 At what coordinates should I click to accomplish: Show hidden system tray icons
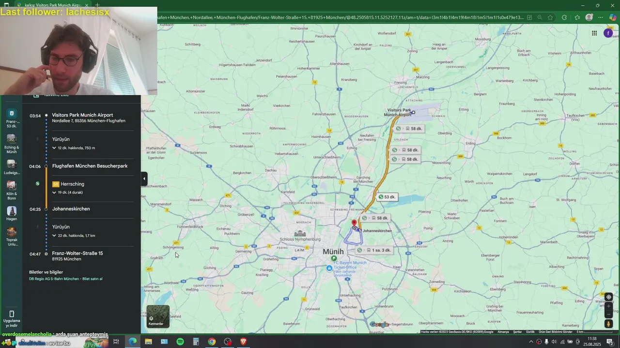click(x=531, y=342)
